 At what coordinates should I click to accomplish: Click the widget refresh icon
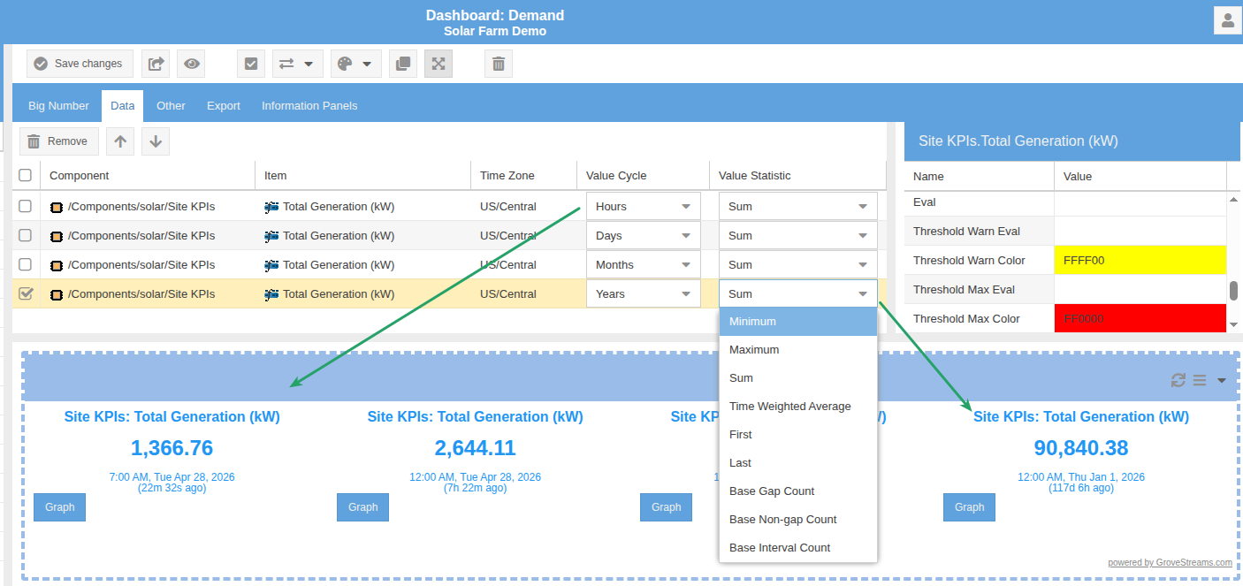pyautogui.click(x=1178, y=380)
